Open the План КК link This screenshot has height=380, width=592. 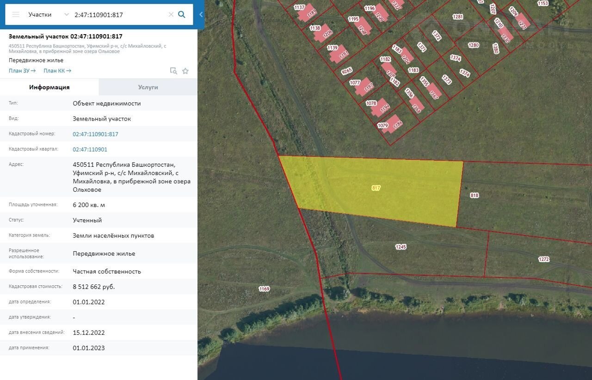[x=57, y=71]
